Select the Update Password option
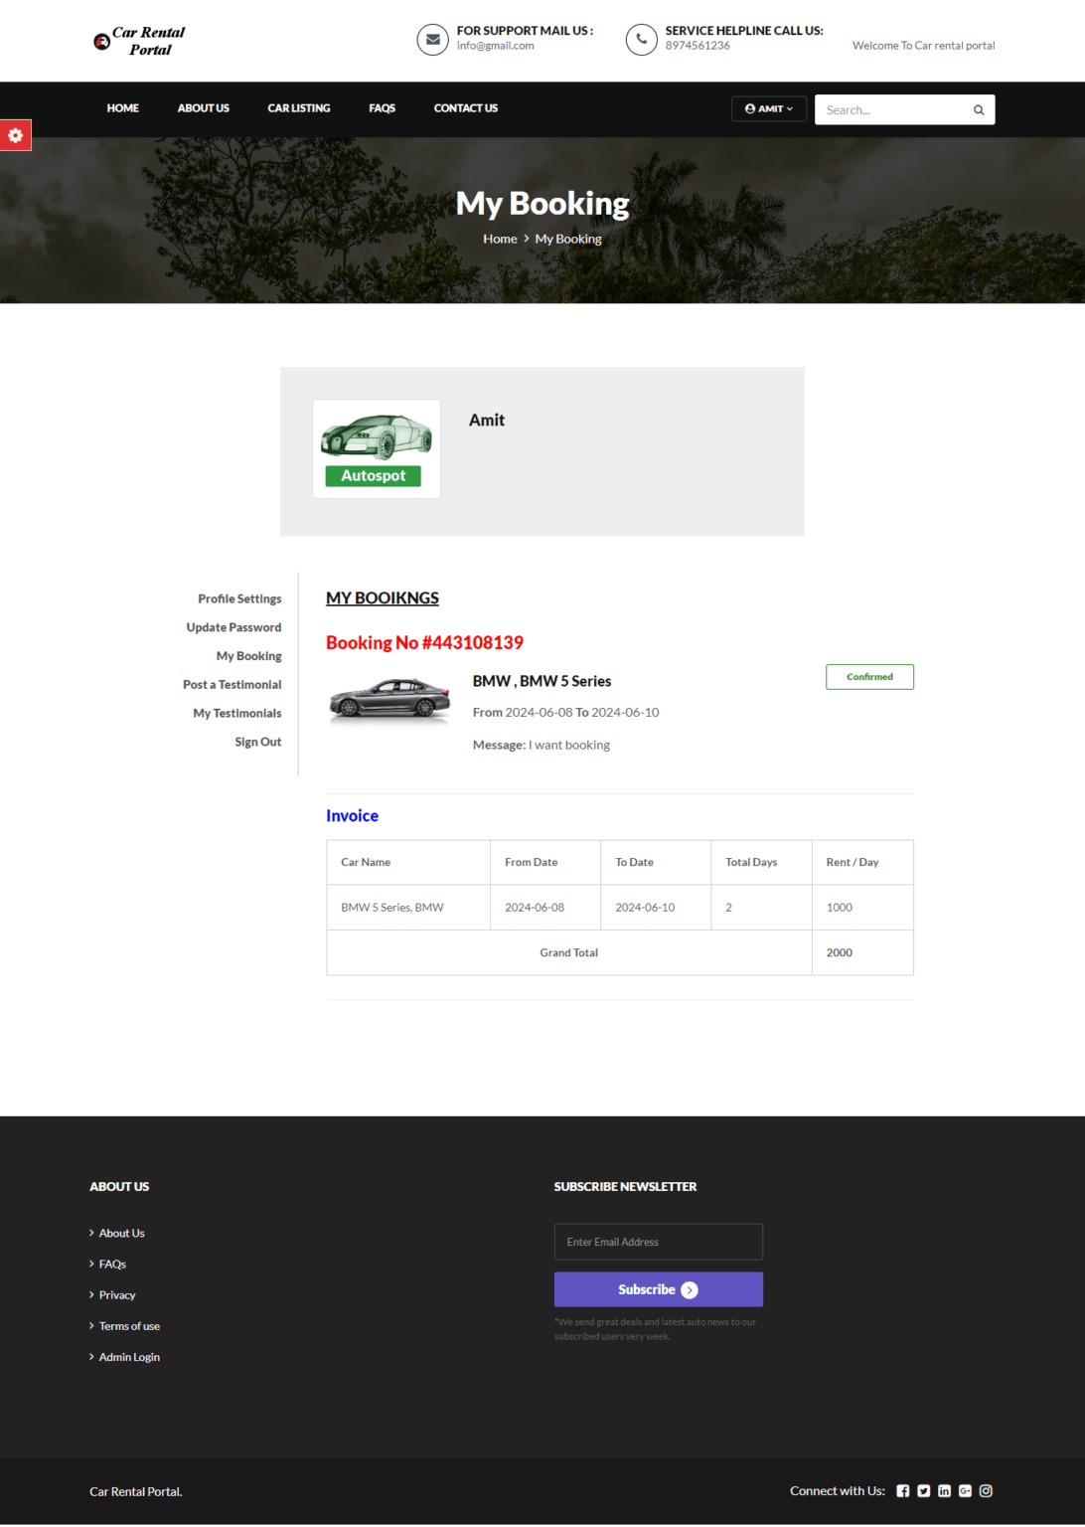 pos(233,627)
